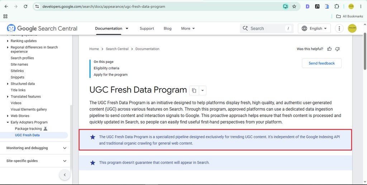This screenshot has width=367, height=185.
Task: Expand Translated features section
Action: tap(8, 96)
